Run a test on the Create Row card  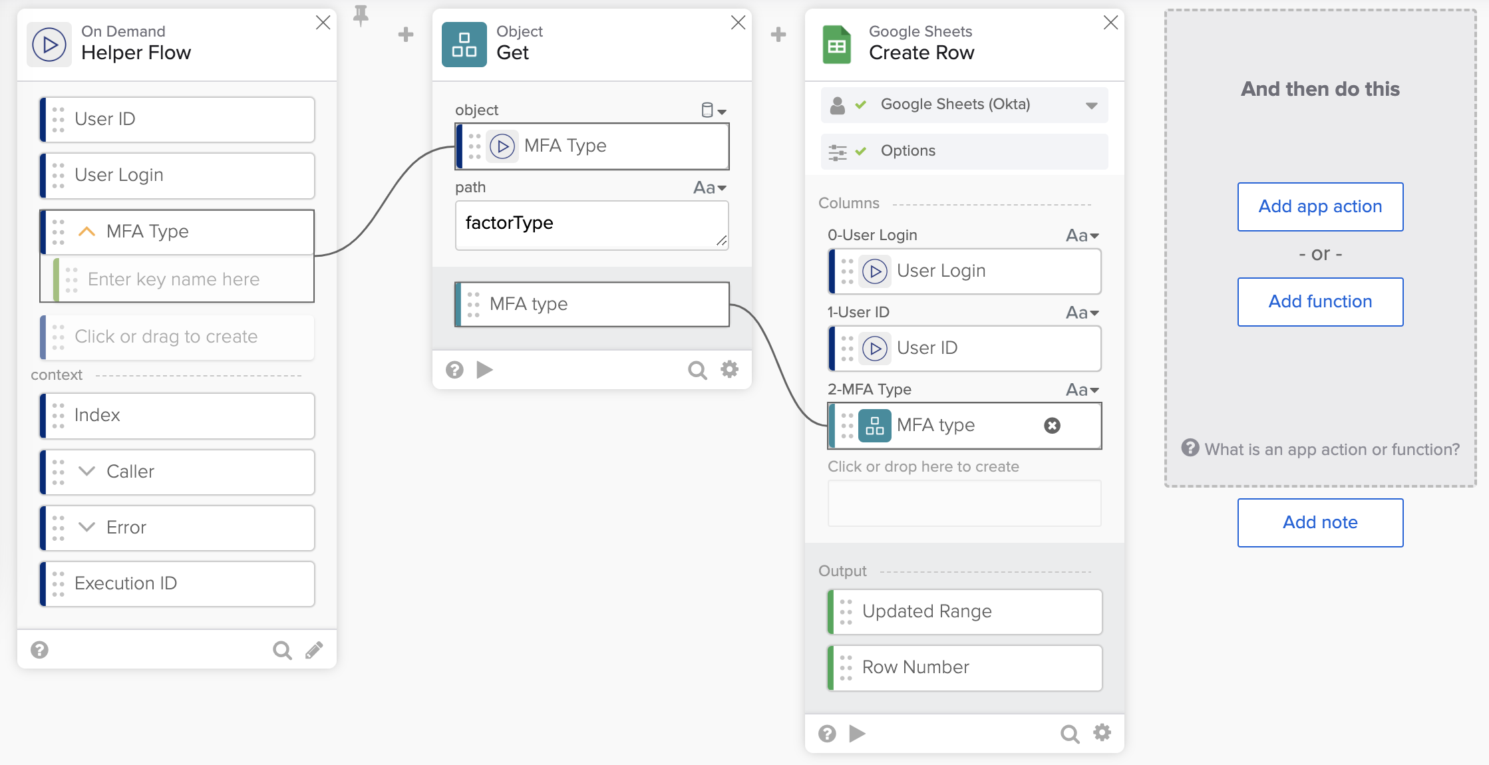tap(857, 734)
